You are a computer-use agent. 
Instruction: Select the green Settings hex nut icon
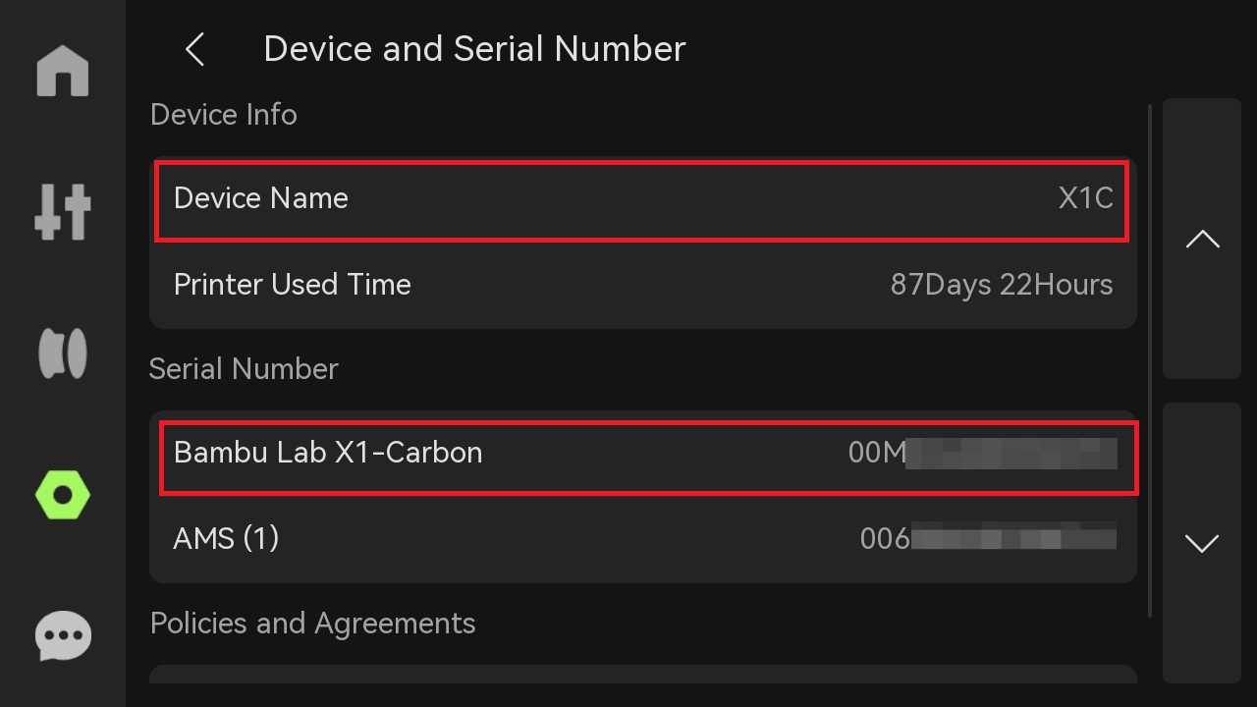click(x=63, y=495)
